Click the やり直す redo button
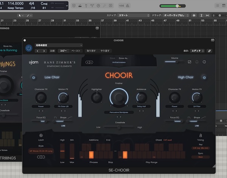Image resolution: width=227 pixels, height=178 pixels. [105, 51]
